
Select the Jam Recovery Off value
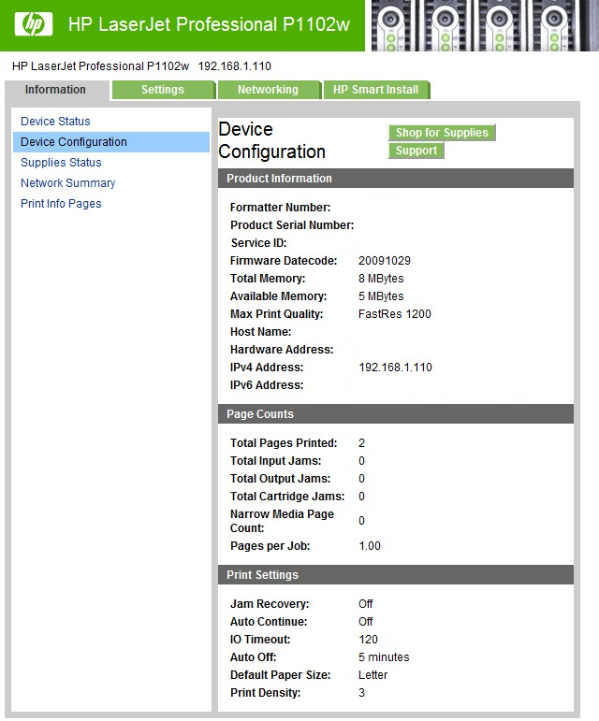click(366, 604)
